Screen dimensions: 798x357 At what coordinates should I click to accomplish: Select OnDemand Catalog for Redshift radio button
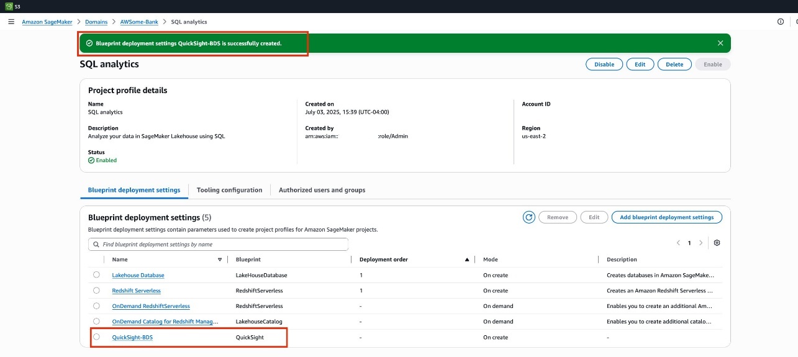[96, 321]
